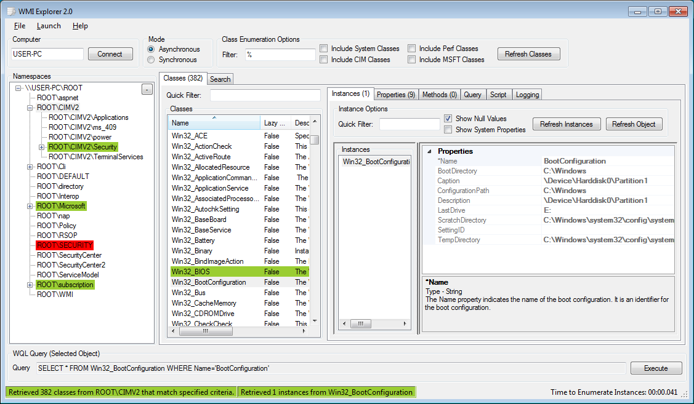The image size is (694, 404).
Task: Select the Win32_BootConfiguration class row
Action: click(240, 282)
